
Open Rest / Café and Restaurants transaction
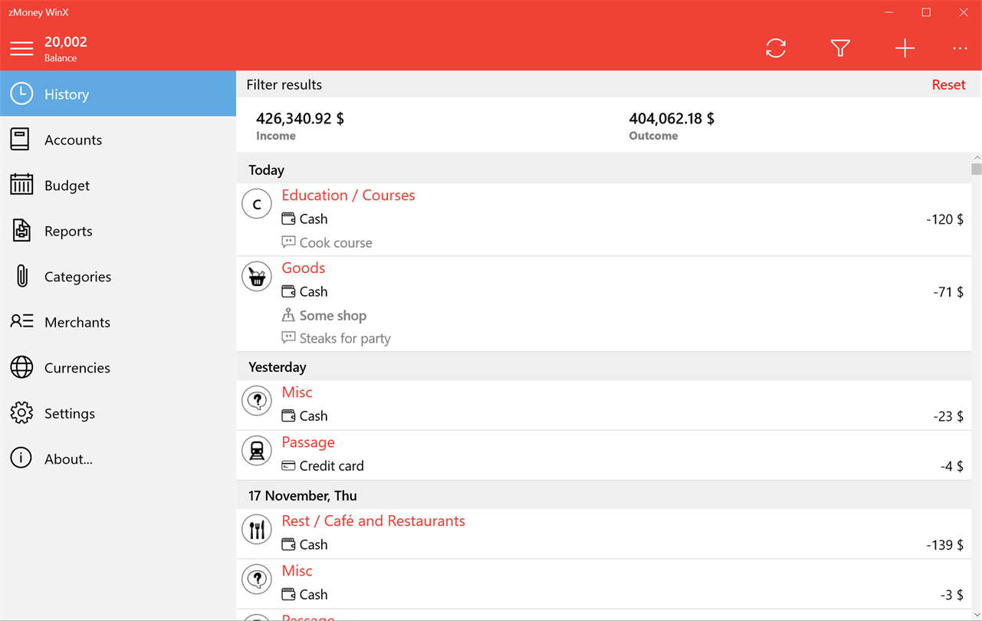pyautogui.click(x=373, y=521)
